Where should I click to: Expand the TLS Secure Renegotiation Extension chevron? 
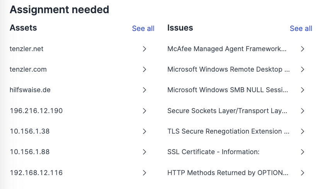point(303,131)
